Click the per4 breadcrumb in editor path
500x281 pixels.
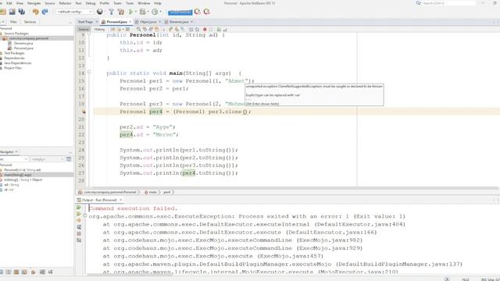pos(166,192)
